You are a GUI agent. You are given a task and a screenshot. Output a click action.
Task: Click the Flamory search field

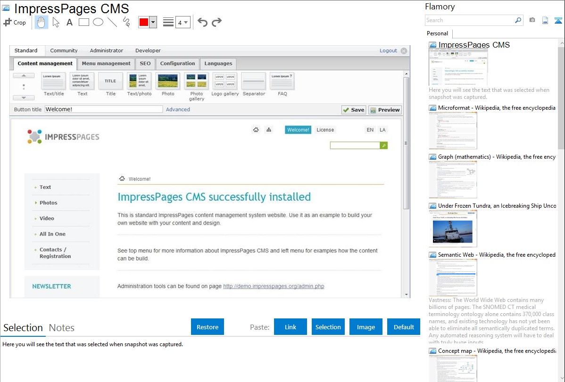click(470, 20)
